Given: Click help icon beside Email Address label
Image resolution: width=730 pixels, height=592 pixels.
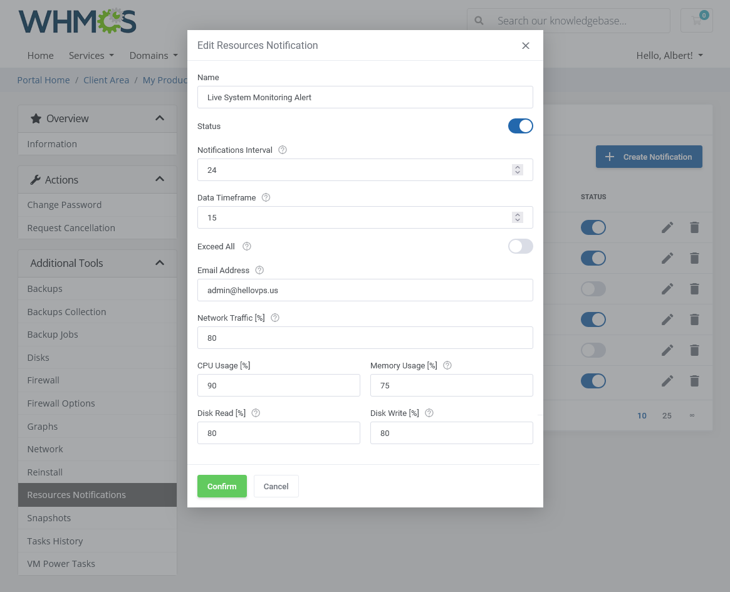Looking at the screenshot, I should pos(259,271).
